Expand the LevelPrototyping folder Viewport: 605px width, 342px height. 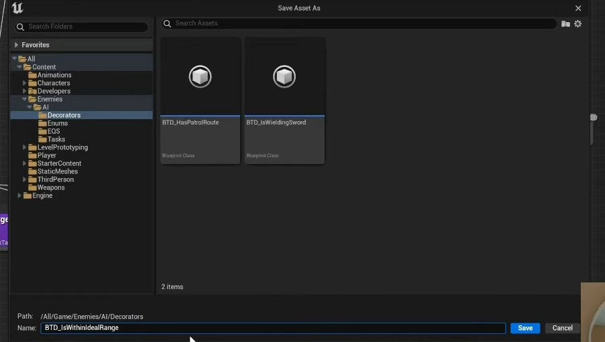coord(25,147)
